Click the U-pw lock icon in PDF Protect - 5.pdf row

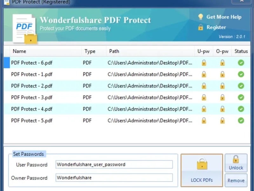click(x=204, y=121)
